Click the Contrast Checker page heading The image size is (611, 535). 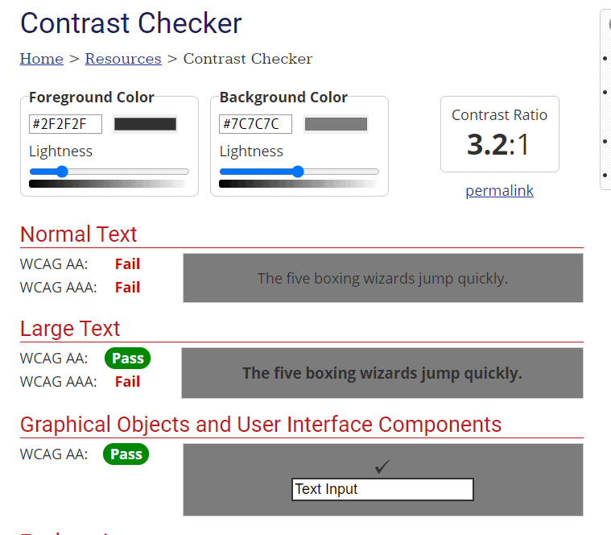click(x=131, y=23)
